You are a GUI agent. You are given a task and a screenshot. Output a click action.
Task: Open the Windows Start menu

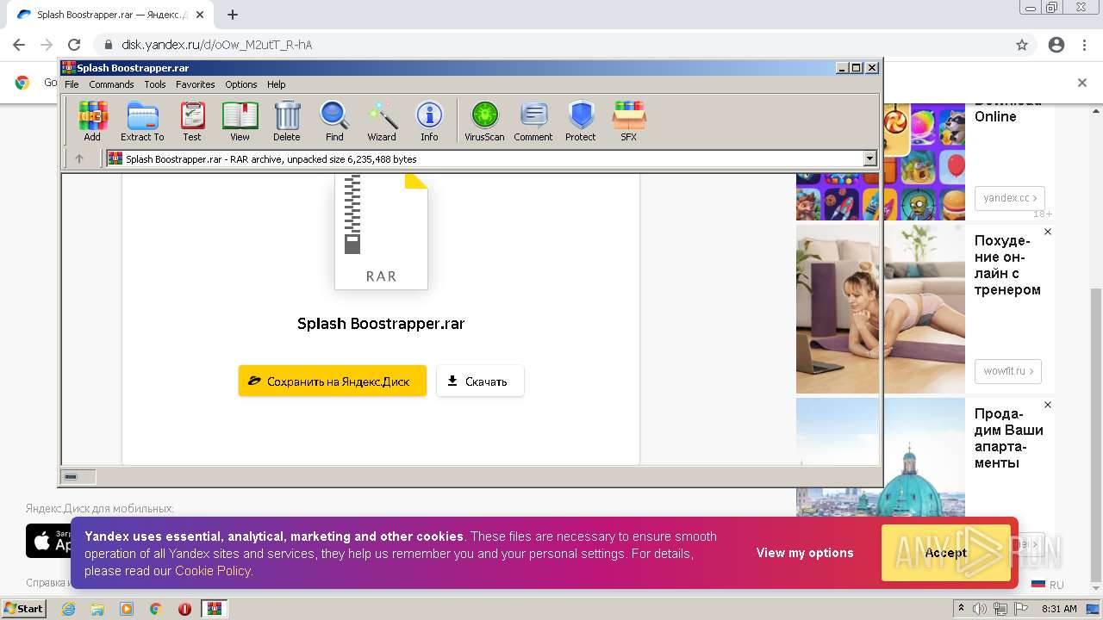23,608
